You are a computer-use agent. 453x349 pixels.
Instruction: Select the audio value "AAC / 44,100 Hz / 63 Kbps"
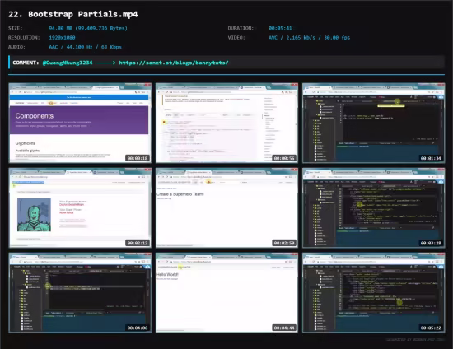[85, 47]
